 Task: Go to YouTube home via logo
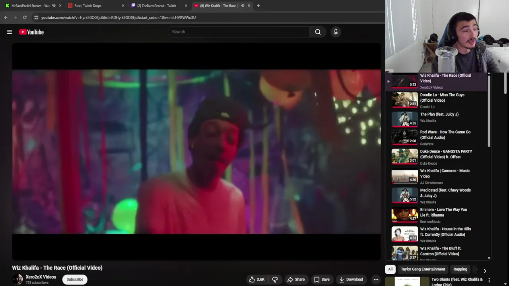[x=31, y=32]
